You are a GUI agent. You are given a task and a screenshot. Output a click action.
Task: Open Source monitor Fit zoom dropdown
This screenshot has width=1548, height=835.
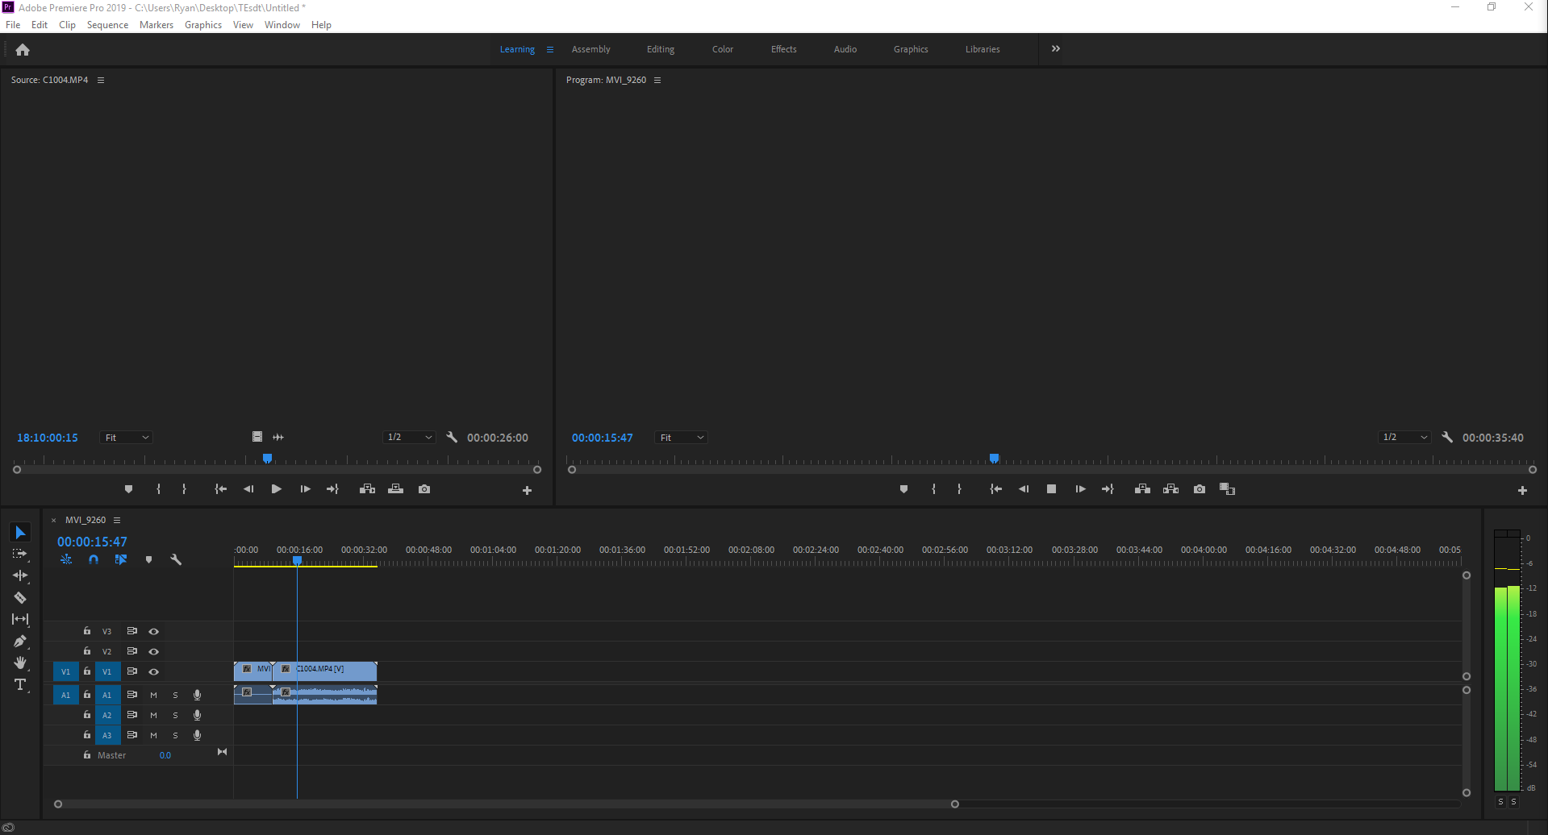coord(127,437)
